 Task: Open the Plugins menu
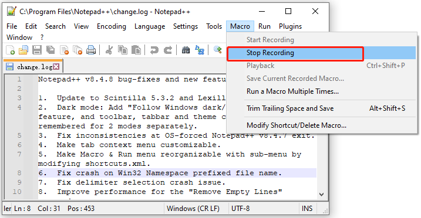pyautogui.click(x=290, y=26)
